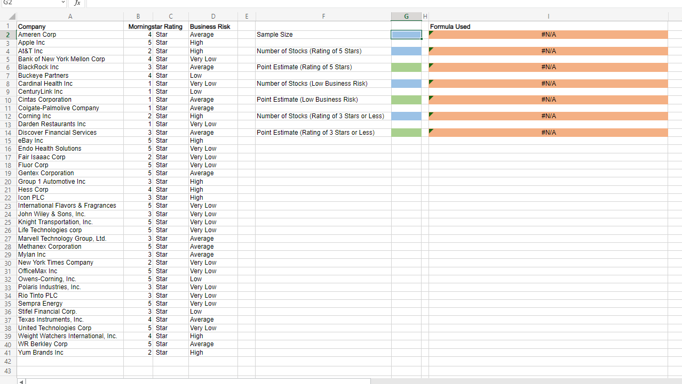This screenshot has width=682, height=384.
Task: Click the green Point Estimate (Rating of 5 Stars) cell
Action: click(x=406, y=67)
